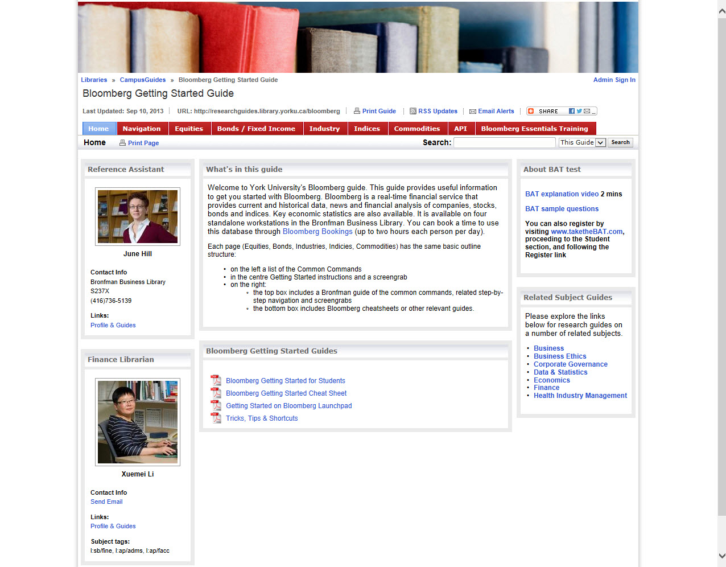The width and height of the screenshot is (726, 567).
Task: Click the SHARE label in the share bar
Action: point(548,112)
